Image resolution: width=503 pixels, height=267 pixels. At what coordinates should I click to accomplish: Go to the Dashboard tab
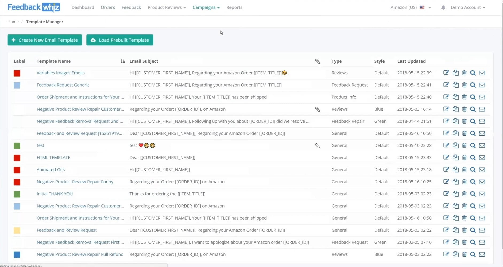(83, 7)
